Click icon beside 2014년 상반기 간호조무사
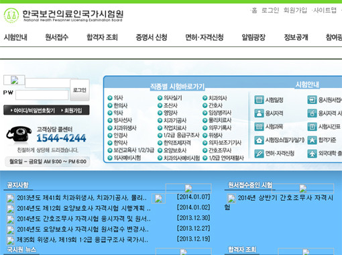The image size is (342, 255). click(x=231, y=199)
